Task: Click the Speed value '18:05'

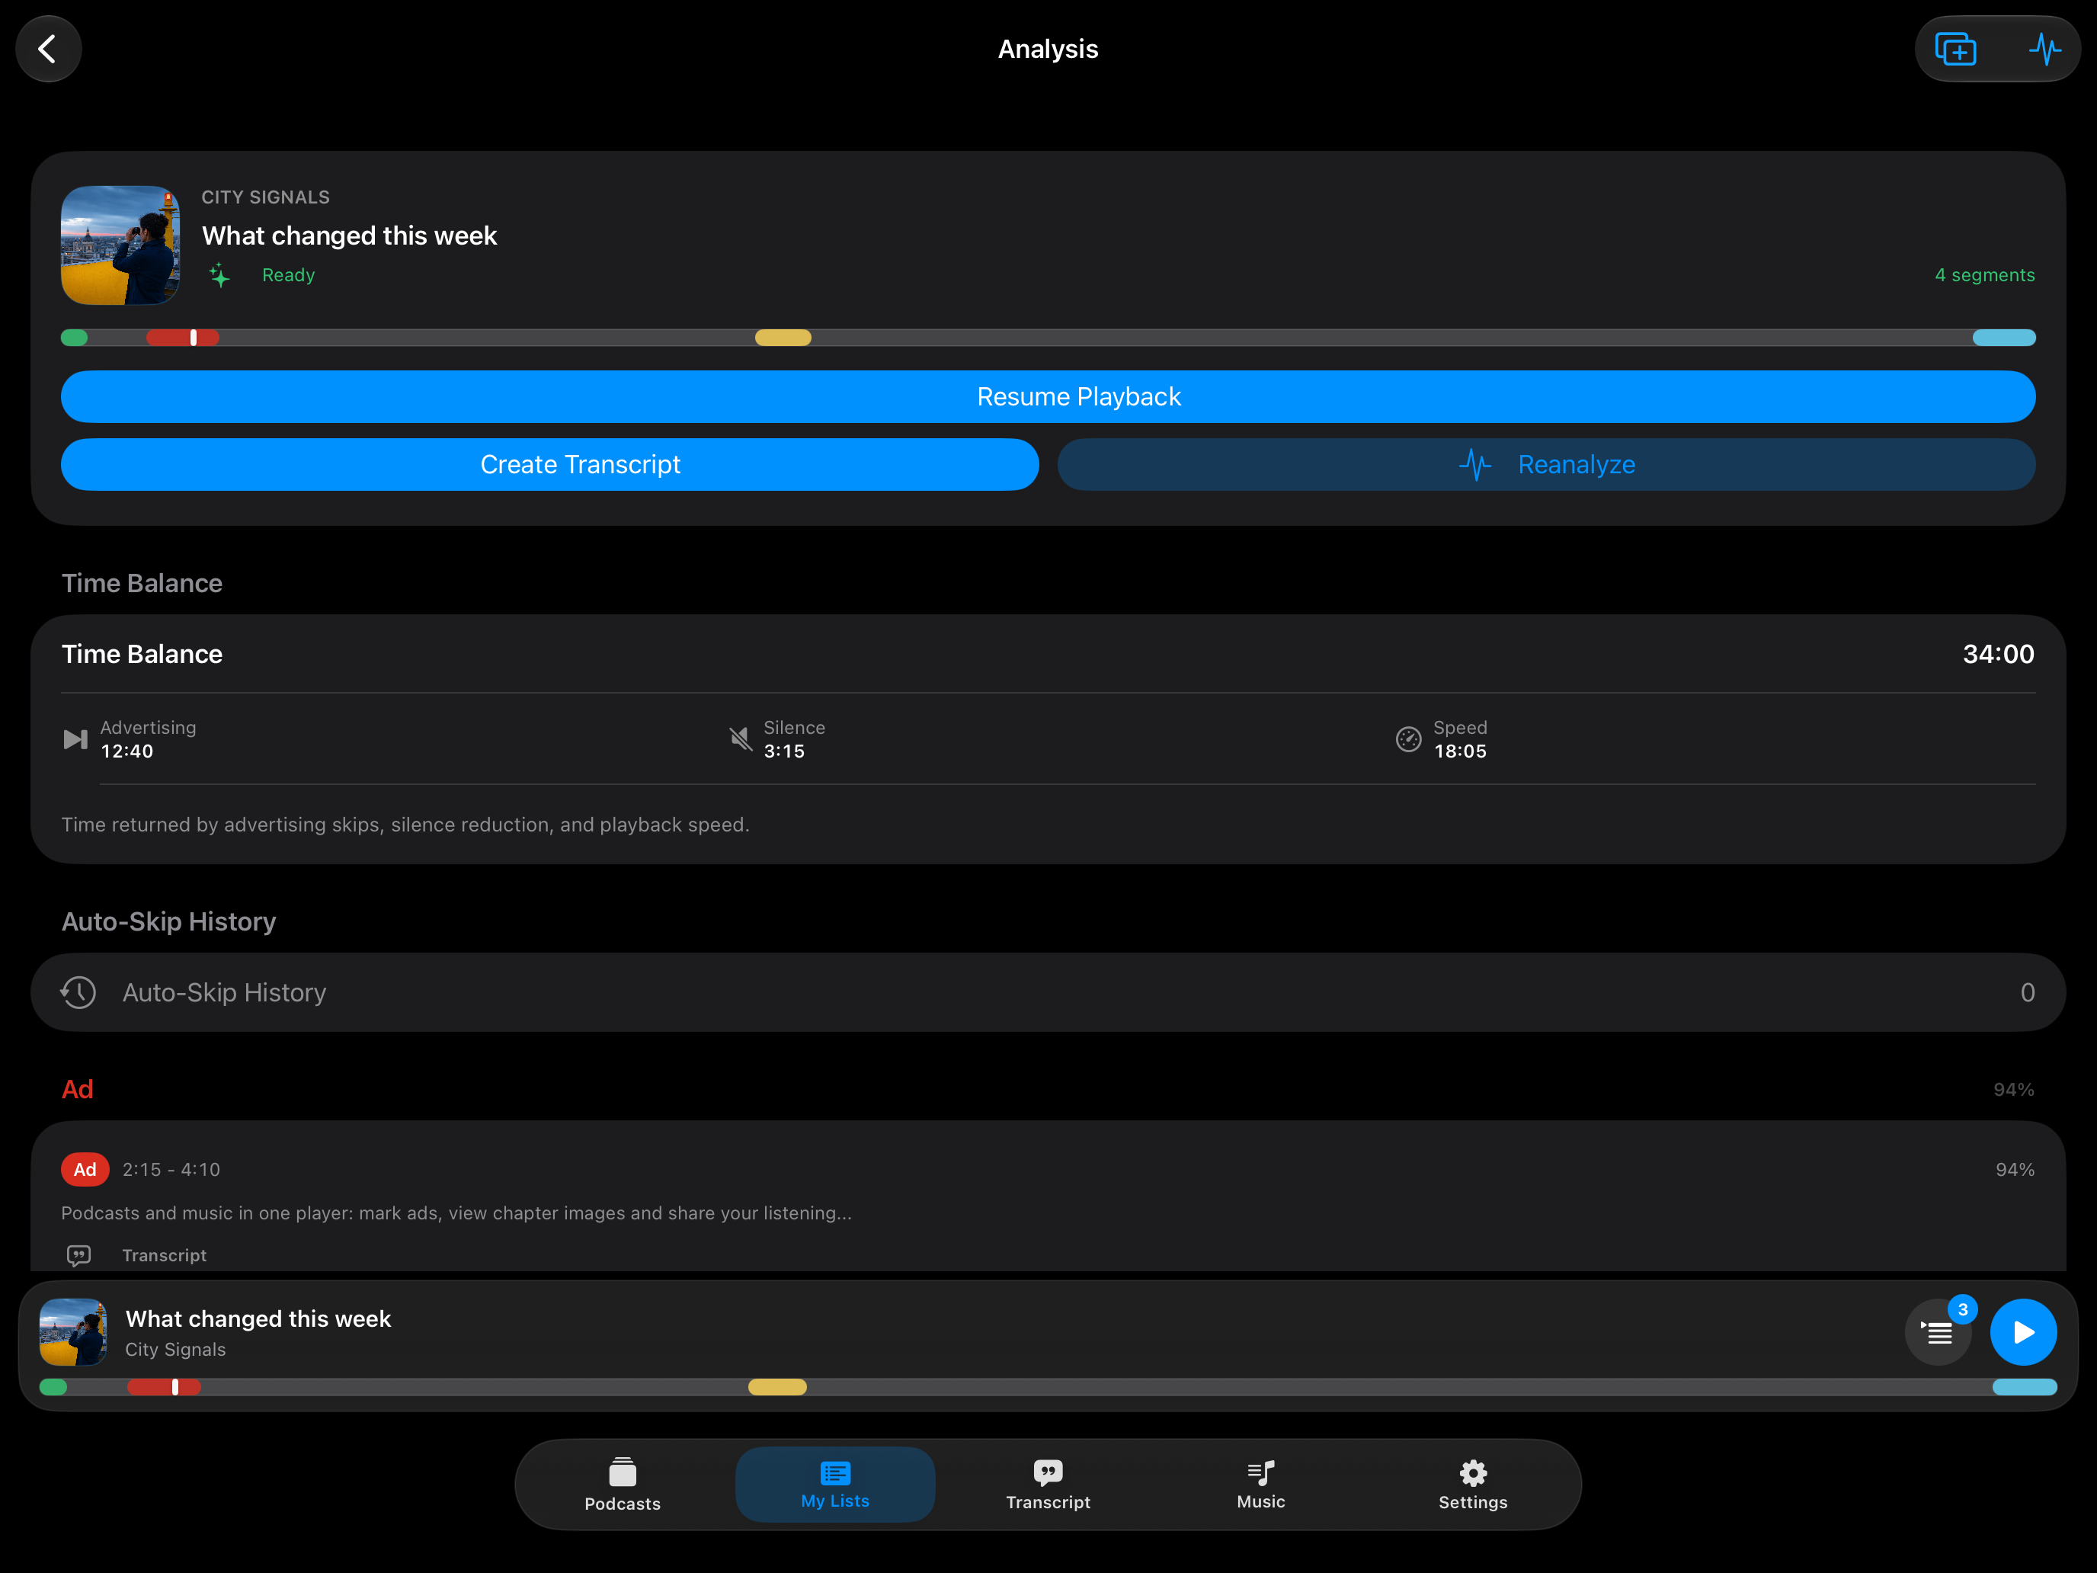Action: click(x=1460, y=751)
